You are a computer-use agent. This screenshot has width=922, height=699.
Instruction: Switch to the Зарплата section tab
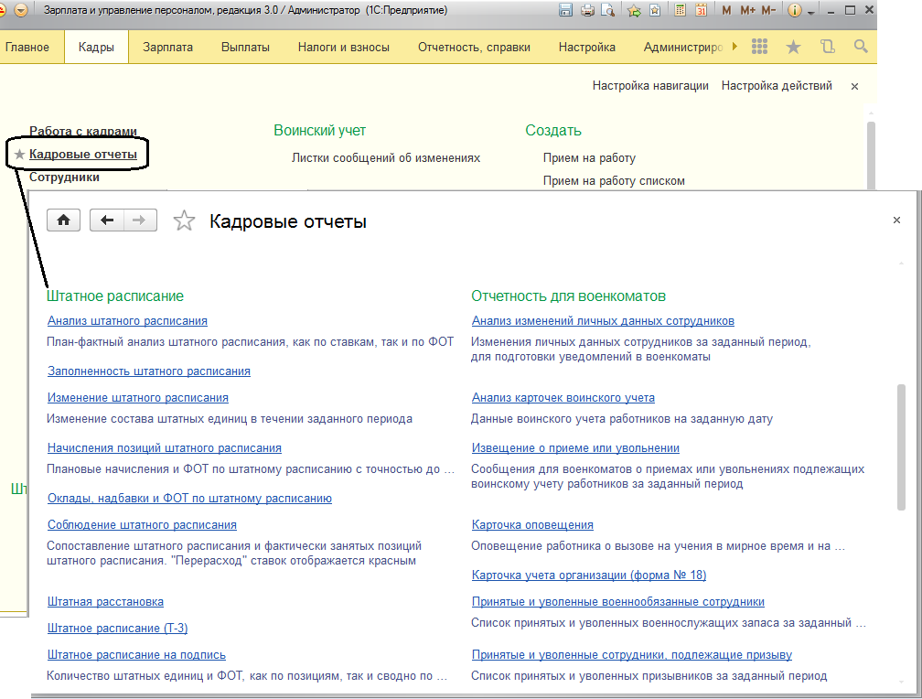pyautogui.click(x=167, y=47)
